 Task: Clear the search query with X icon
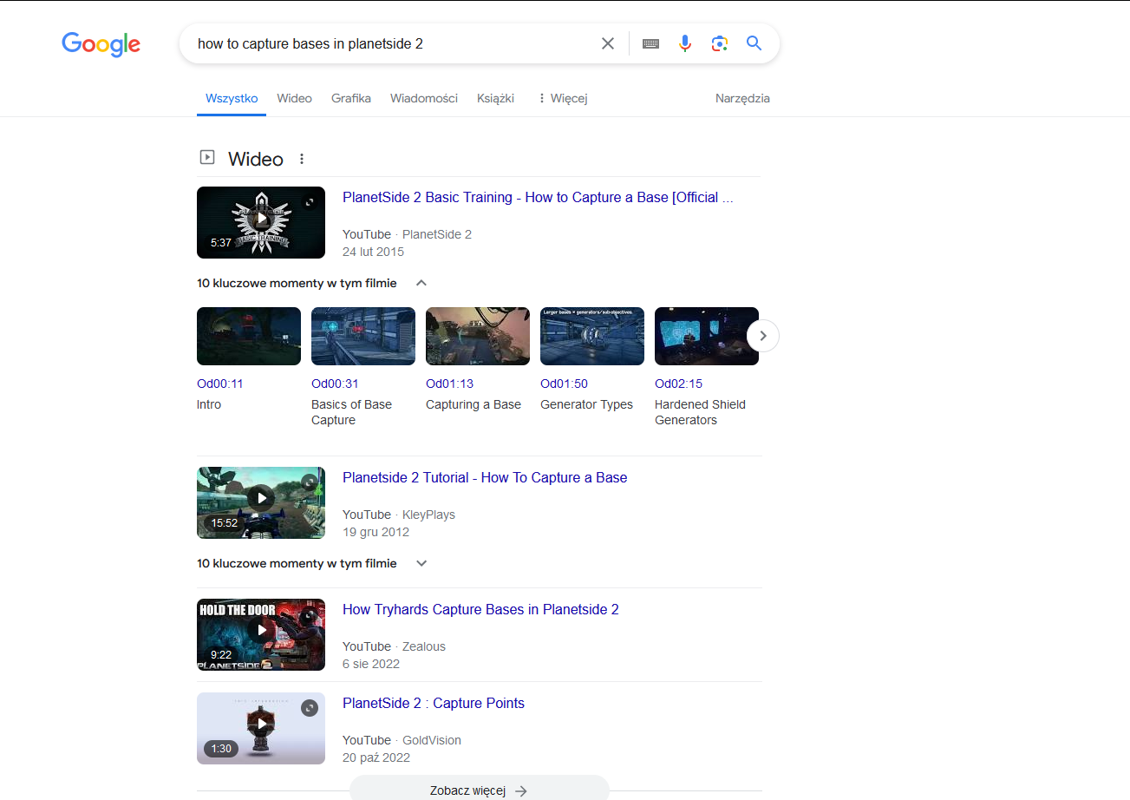point(608,43)
